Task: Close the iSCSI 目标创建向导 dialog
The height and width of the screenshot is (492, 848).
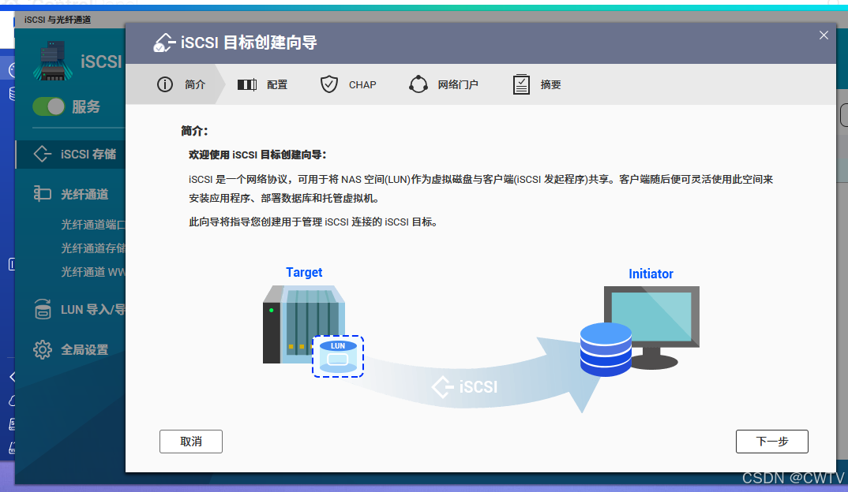Action: pos(823,35)
